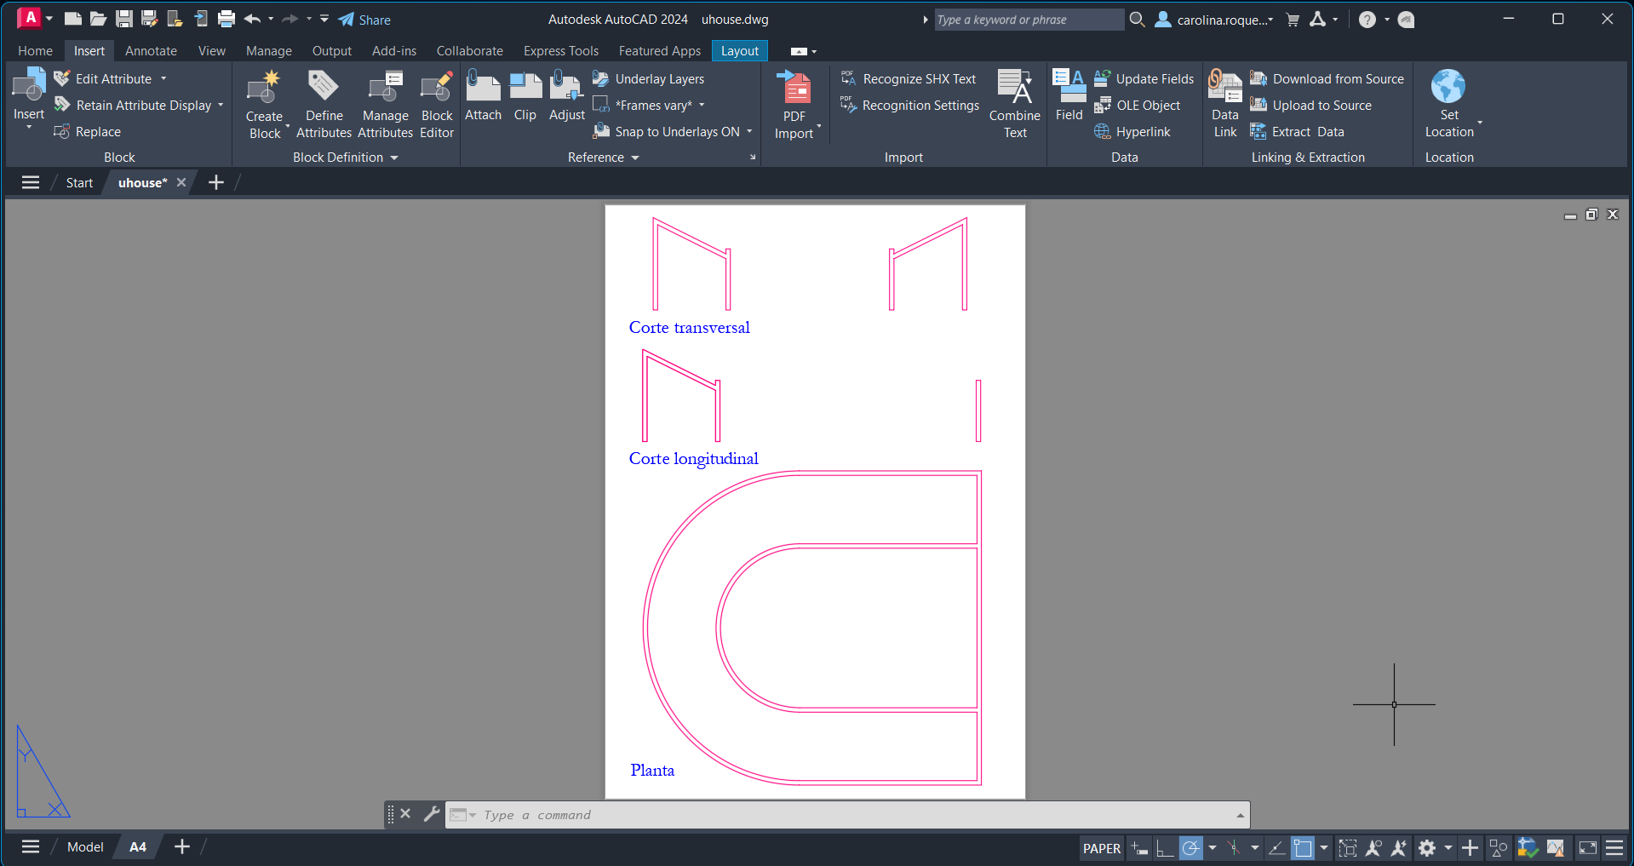Open Snap to Underlays ON dropdown arrow

[x=749, y=131]
